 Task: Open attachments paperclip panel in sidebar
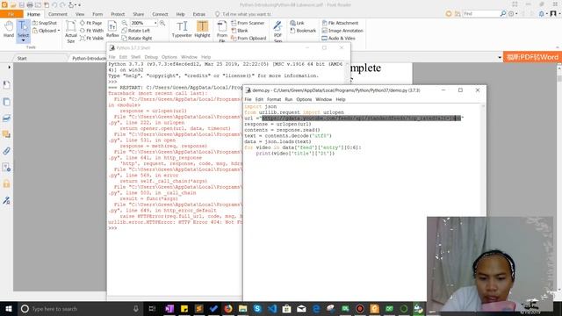click(x=6, y=151)
